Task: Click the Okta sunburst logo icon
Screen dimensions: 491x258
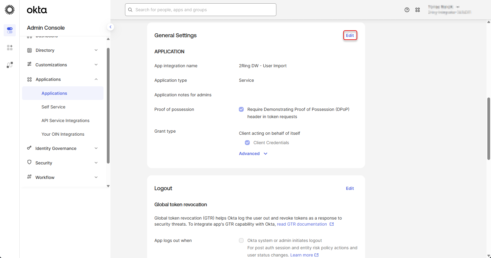Action: click(10, 10)
